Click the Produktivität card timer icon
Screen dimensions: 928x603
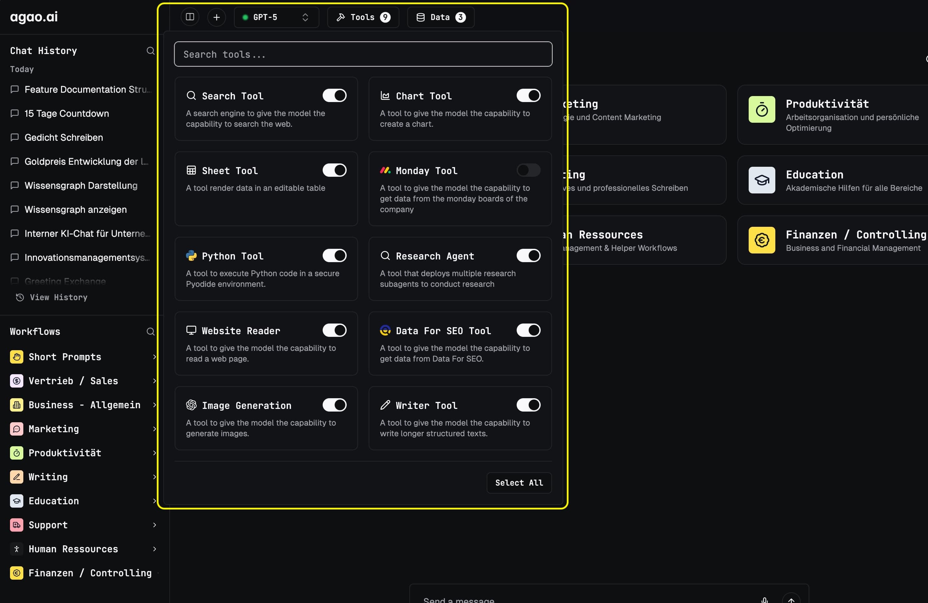[762, 110]
